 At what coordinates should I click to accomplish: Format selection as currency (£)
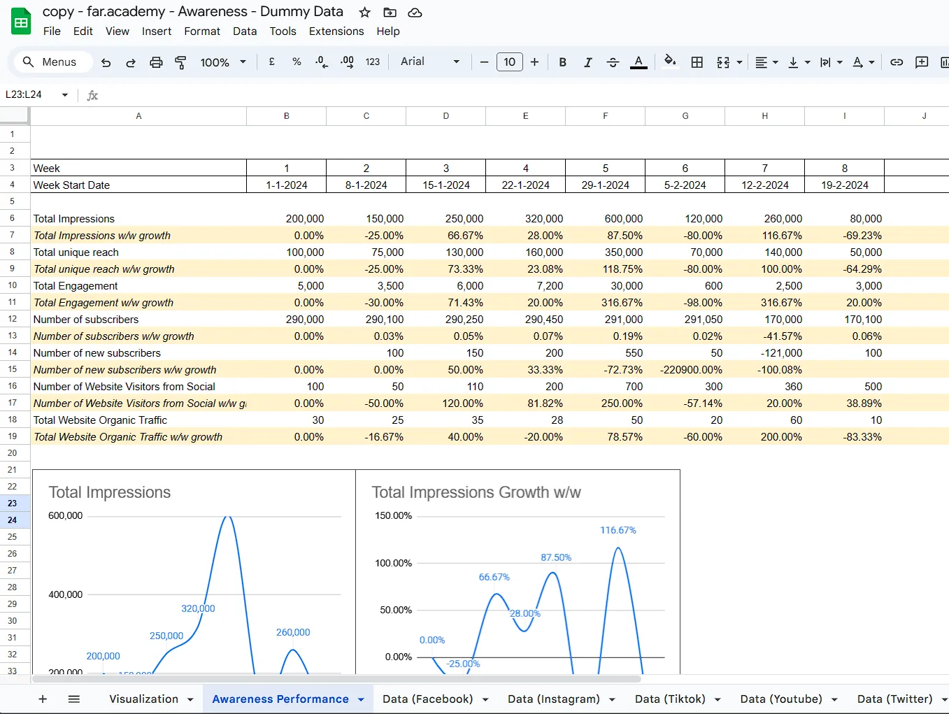pyautogui.click(x=272, y=62)
